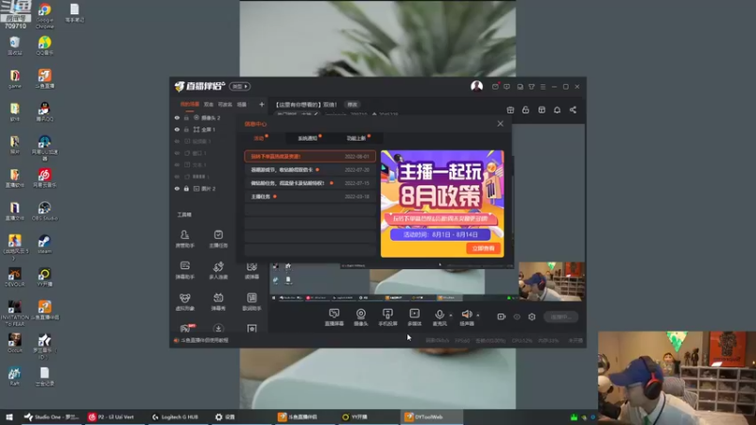Show the hidden 窗口 1 source layer

click(177, 153)
